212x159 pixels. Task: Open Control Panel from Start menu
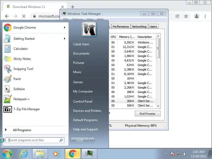click(83, 101)
